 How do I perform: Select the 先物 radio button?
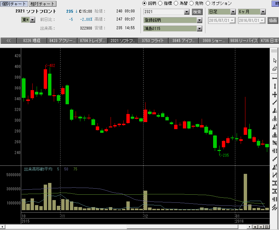(192, 3)
